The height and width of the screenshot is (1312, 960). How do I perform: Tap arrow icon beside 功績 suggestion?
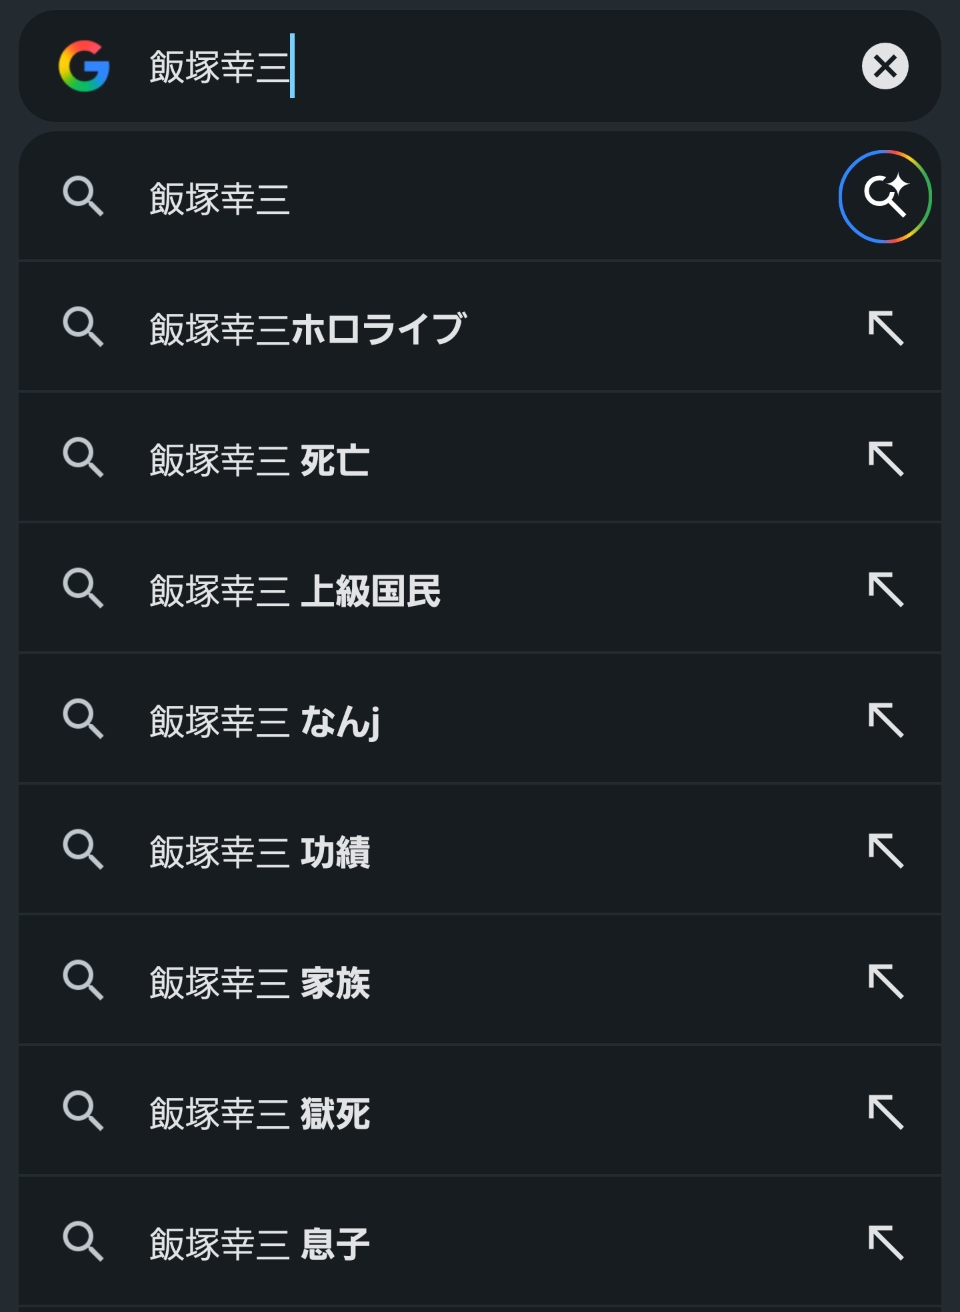pyautogui.click(x=885, y=851)
